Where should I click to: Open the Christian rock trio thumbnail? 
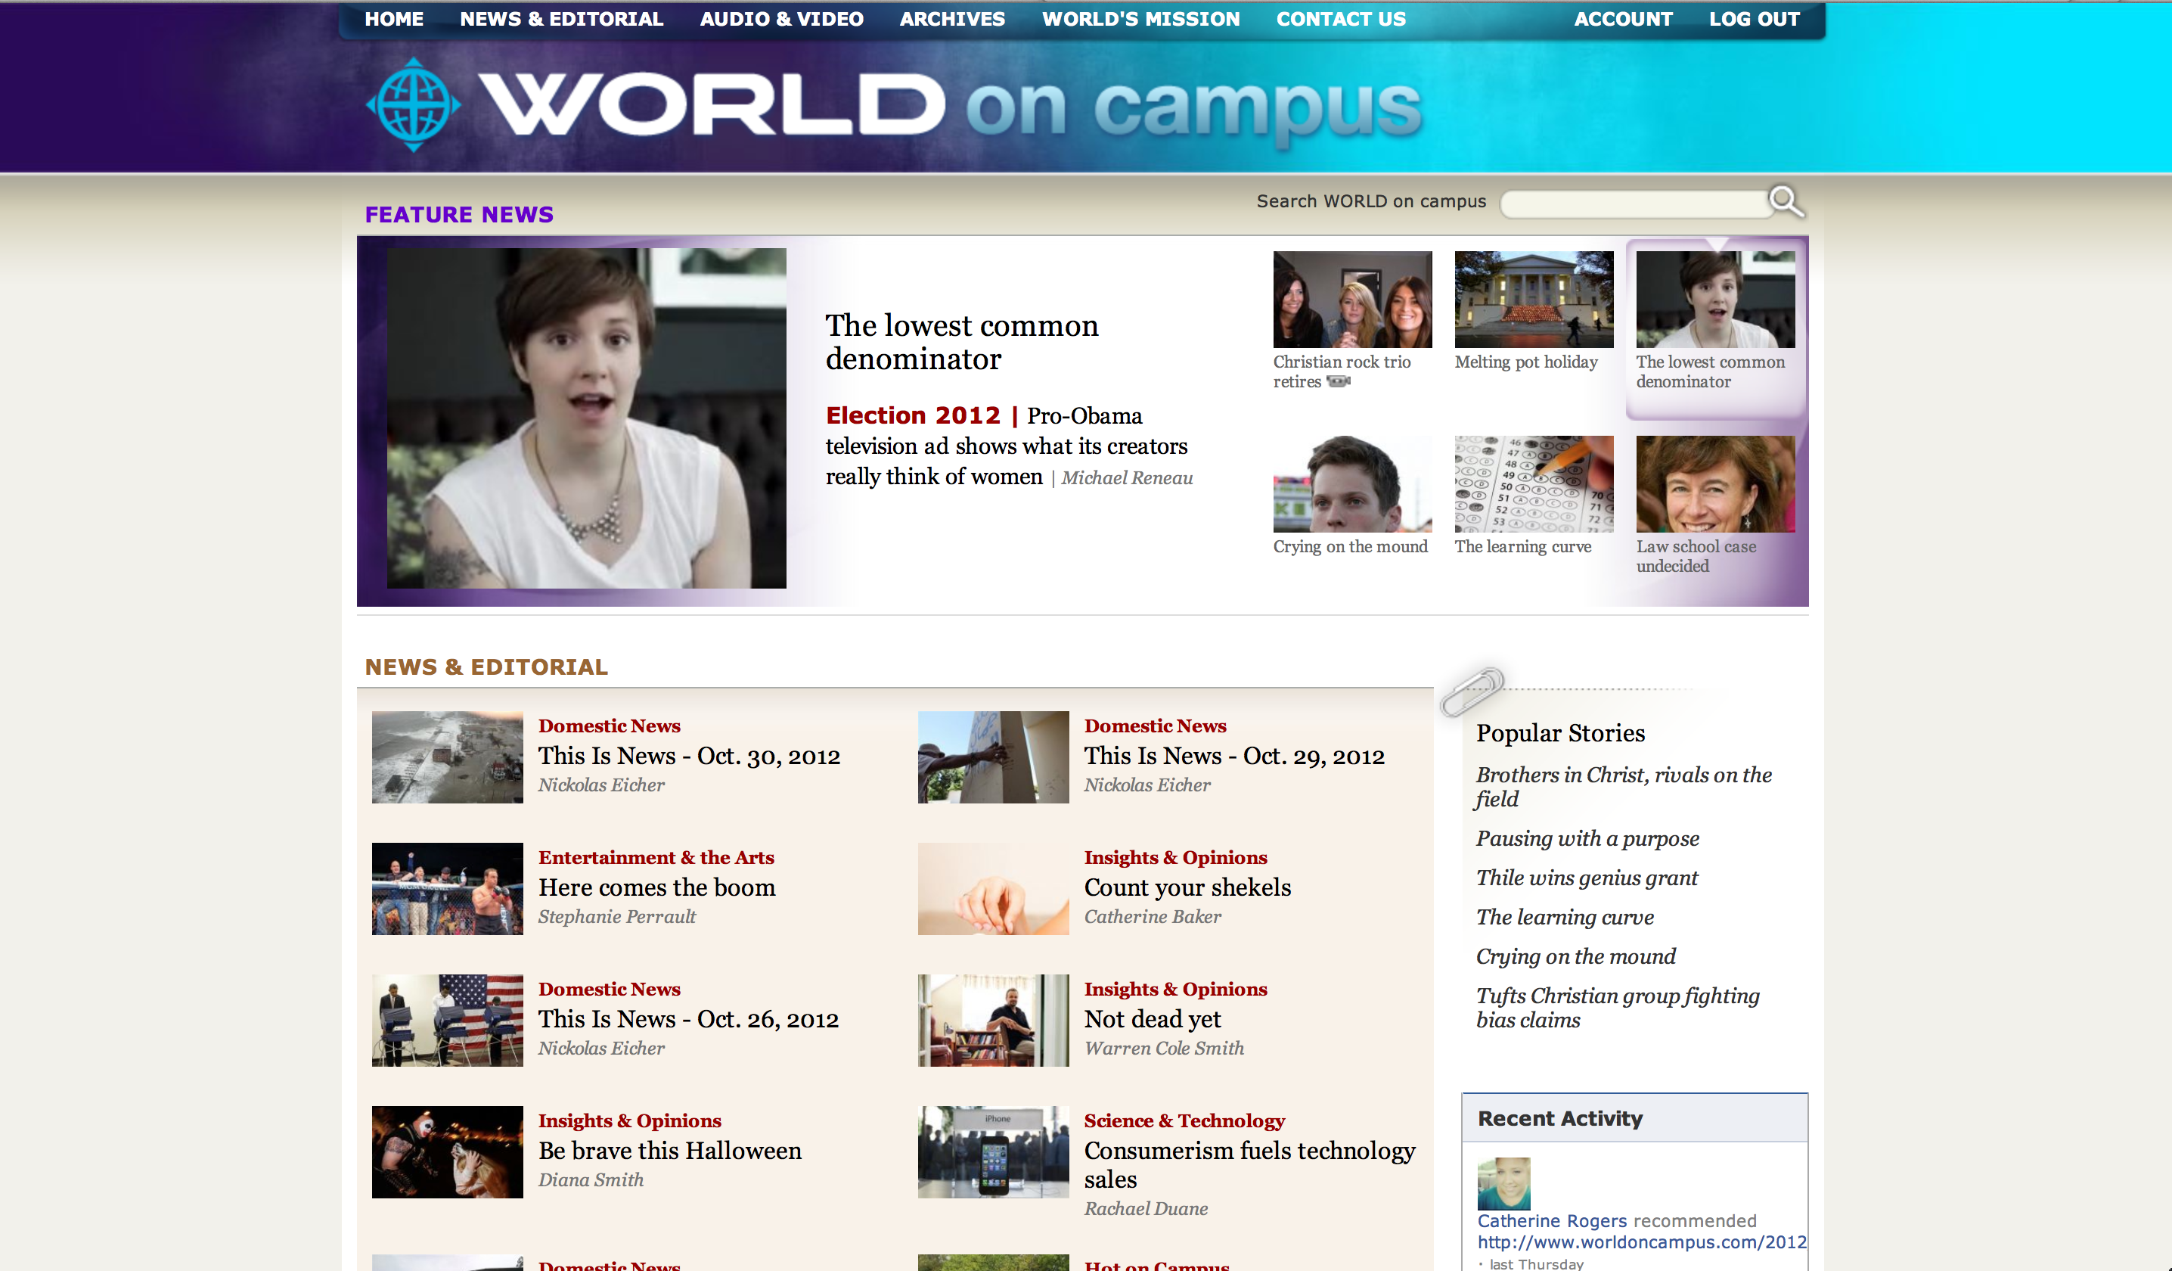pyautogui.click(x=1352, y=299)
